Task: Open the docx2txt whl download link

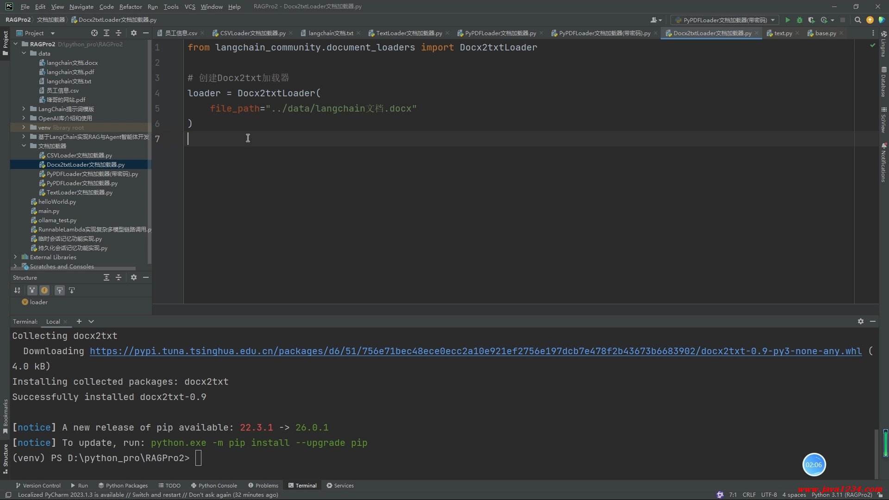Action: pos(476,351)
